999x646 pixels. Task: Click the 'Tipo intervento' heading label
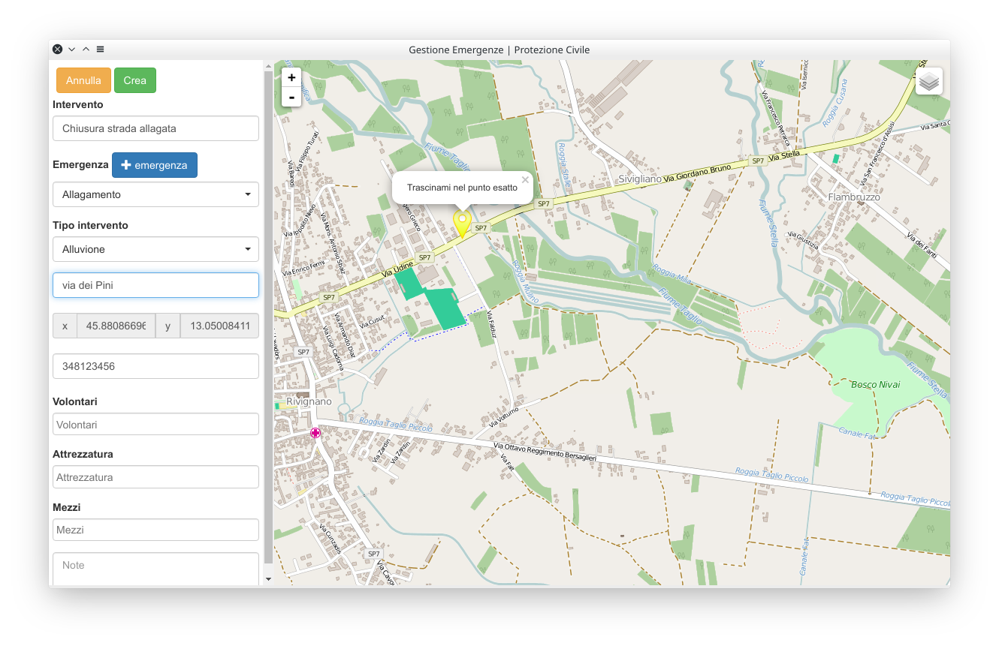pos(90,225)
